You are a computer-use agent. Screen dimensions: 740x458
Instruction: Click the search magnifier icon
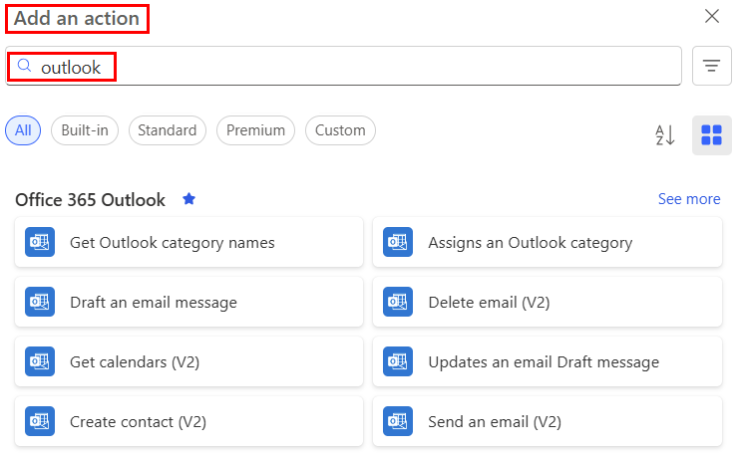[25, 66]
